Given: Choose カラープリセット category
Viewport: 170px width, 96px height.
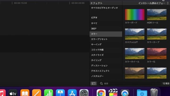Looking at the screenshot, I should [106, 39].
